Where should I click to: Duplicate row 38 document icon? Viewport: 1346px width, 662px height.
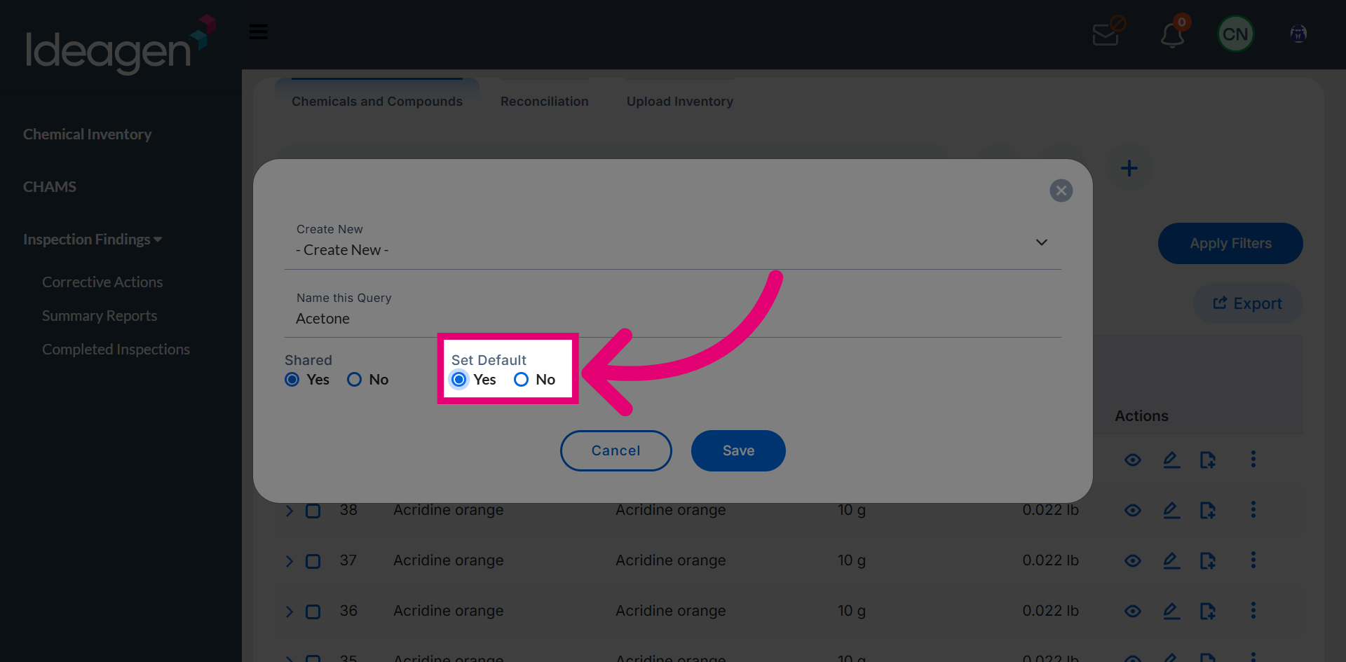[x=1207, y=511]
